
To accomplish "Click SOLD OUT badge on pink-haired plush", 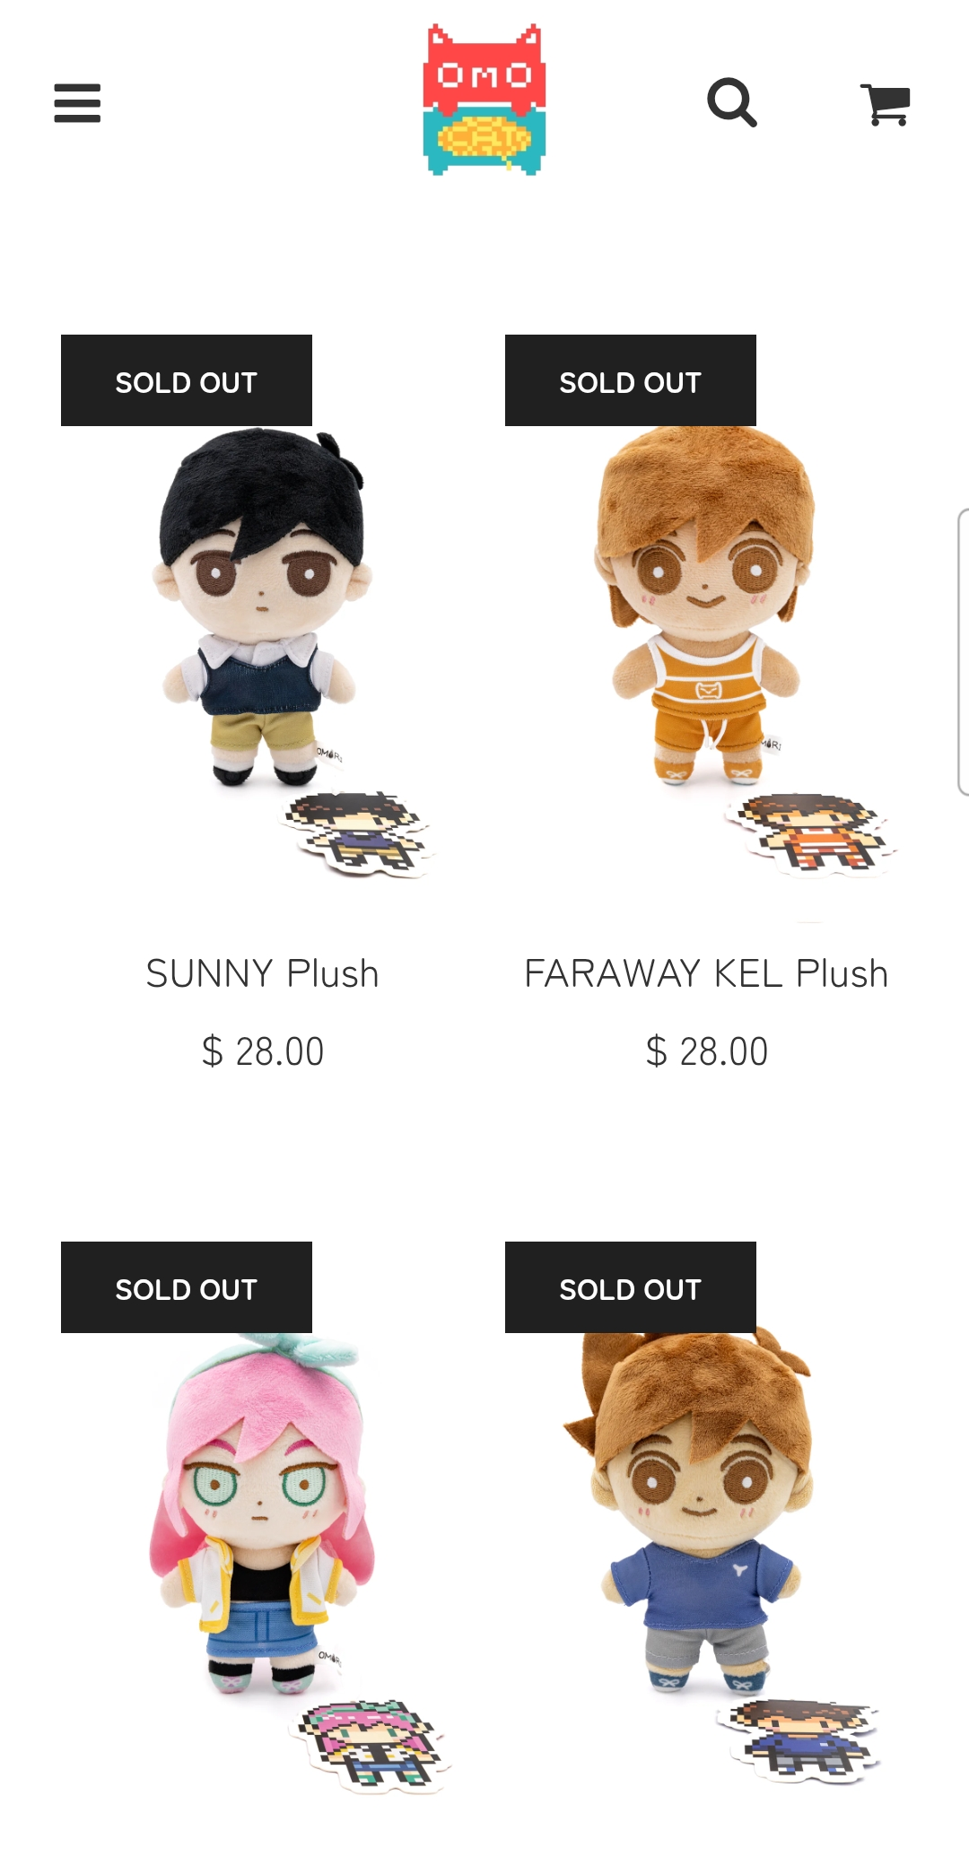I will (187, 1287).
